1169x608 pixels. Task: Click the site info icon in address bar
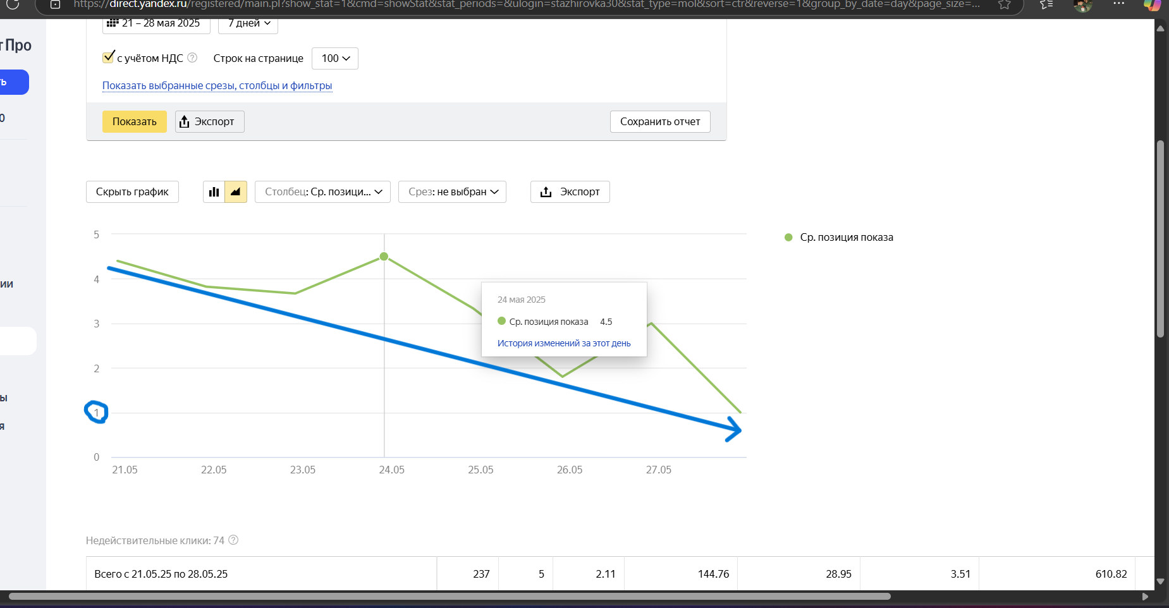coord(56,4)
